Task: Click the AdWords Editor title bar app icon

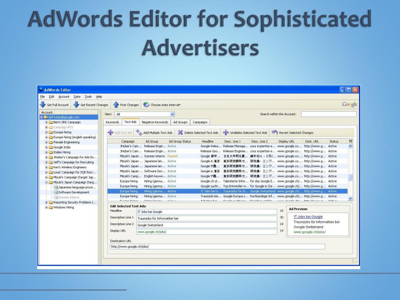Action: tap(41, 89)
